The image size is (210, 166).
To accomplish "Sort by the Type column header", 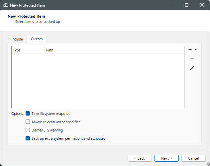I will tap(28, 50).
